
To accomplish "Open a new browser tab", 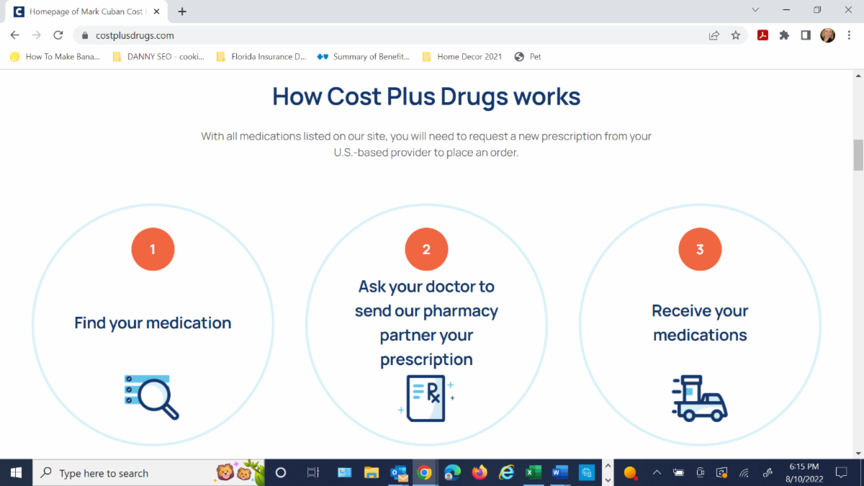I will 182,12.
